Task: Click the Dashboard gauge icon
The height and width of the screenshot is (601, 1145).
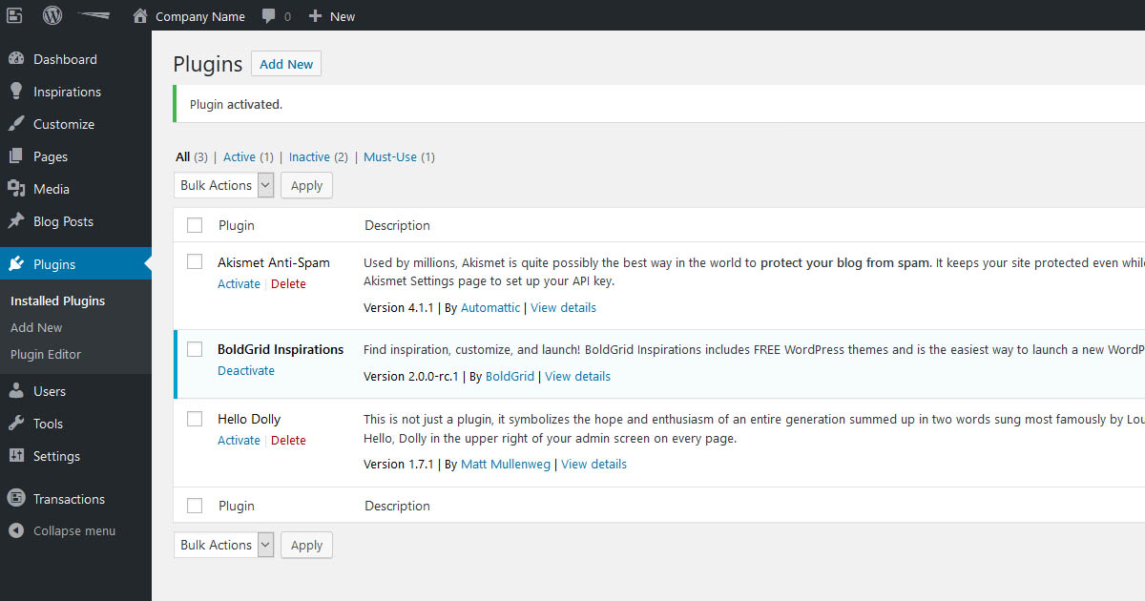Action: coord(16,59)
